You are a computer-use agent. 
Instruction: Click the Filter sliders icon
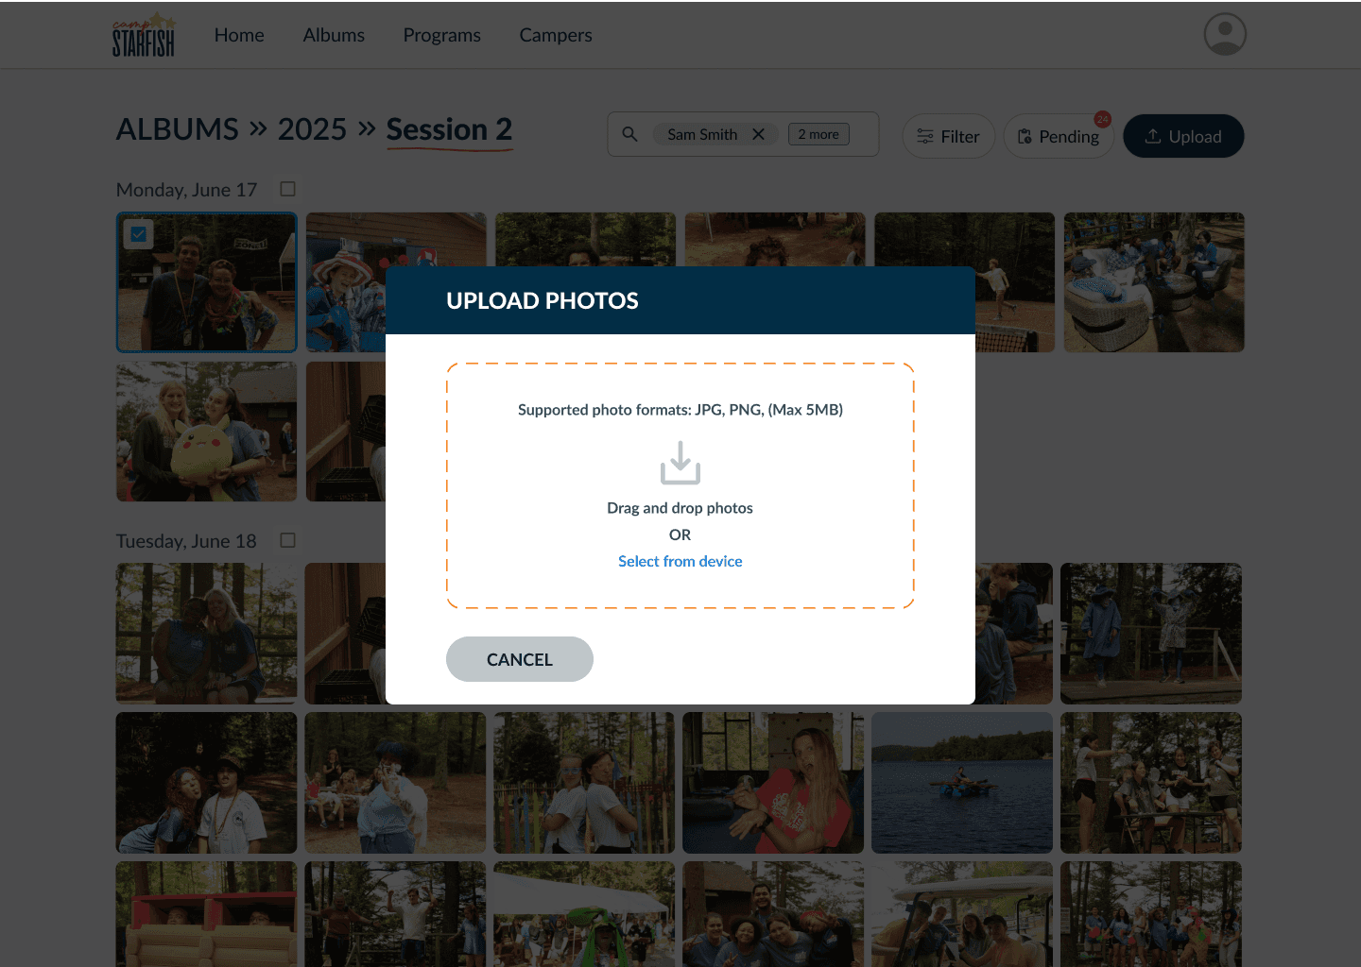(925, 136)
